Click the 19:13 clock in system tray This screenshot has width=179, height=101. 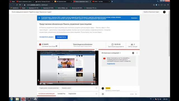(x=165, y=99)
